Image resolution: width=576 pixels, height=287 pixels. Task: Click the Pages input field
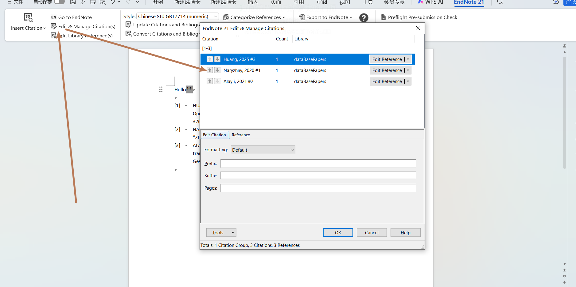pos(318,188)
